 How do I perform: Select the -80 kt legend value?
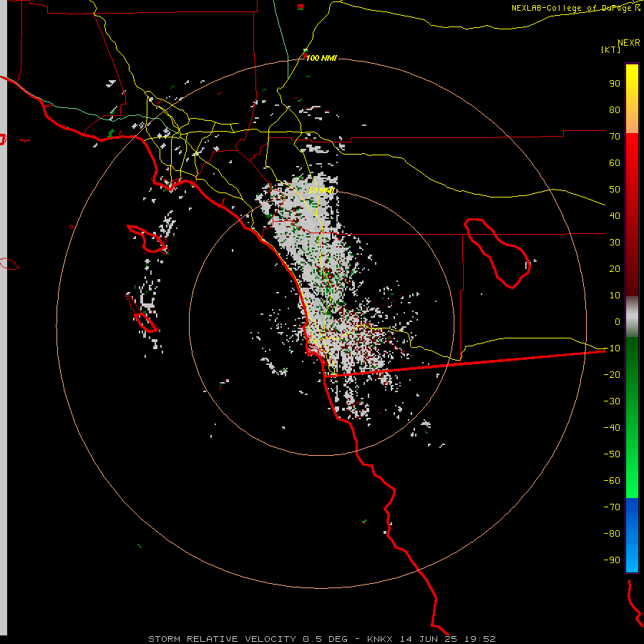612,534
